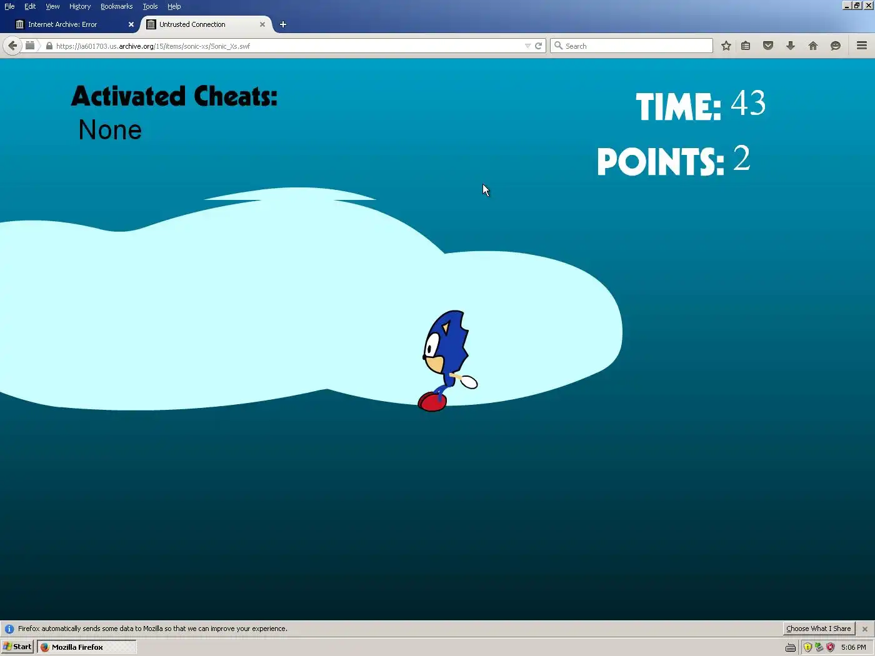Open the Bookmarks menu
Viewport: 875px width, 656px height.
(116, 6)
